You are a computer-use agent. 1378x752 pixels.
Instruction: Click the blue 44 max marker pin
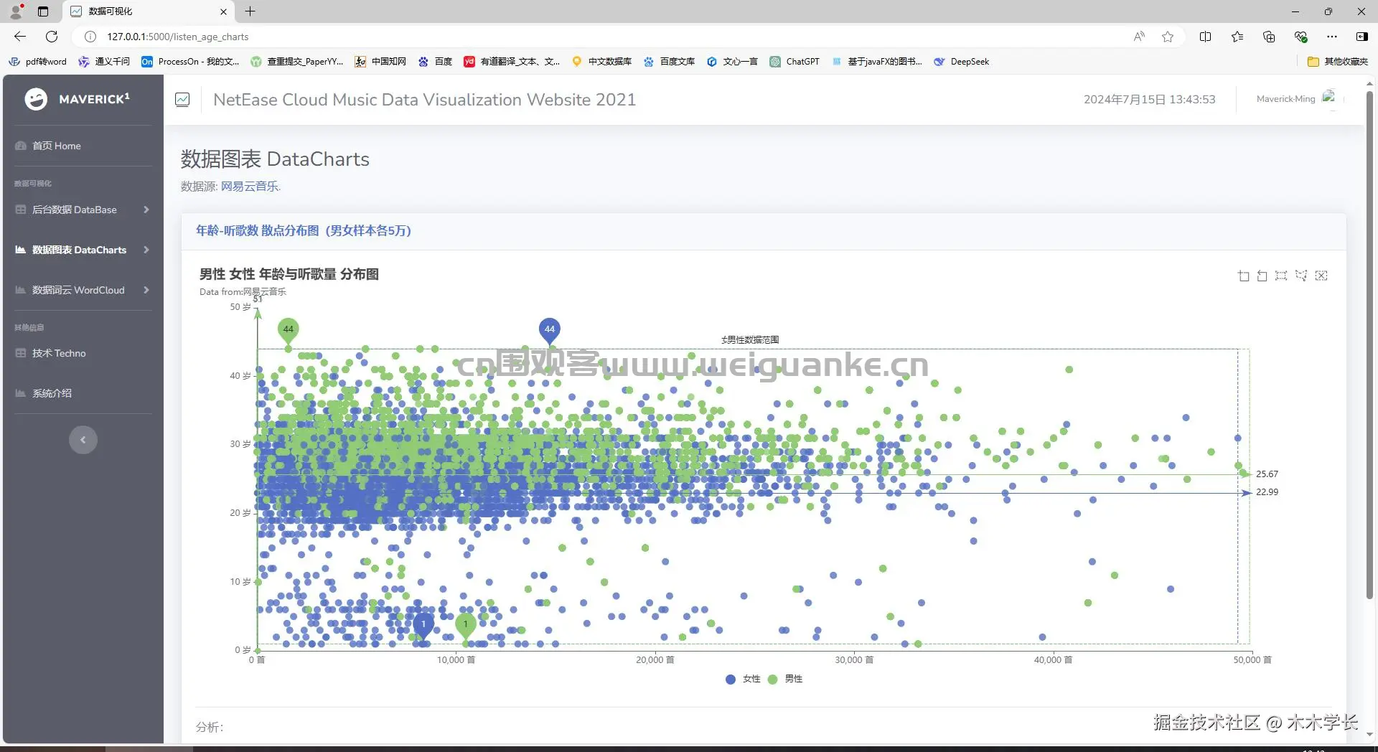tap(549, 330)
